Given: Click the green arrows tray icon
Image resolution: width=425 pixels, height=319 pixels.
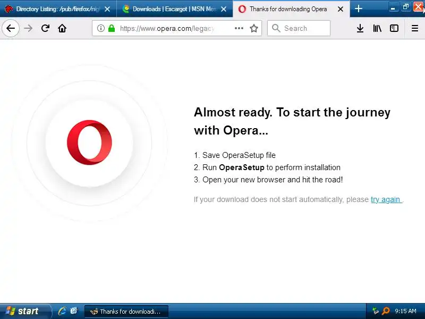Looking at the screenshot, I should [x=376, y=311].
